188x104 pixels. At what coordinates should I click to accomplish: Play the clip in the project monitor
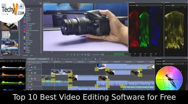point(78,55)
